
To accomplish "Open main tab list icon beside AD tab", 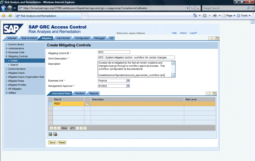I will [218, 38].
